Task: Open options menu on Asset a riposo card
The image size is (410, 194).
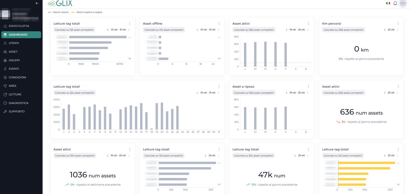Action: click(308, 86)
